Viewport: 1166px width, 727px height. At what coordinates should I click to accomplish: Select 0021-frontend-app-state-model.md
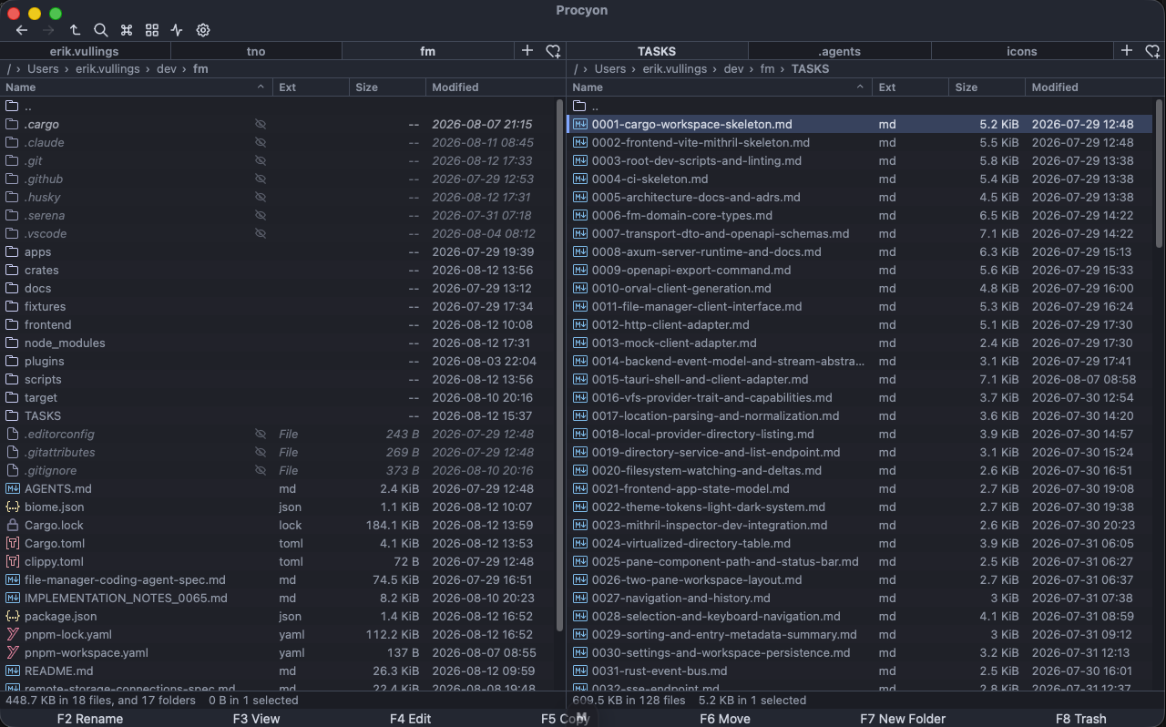(x=860, y=488)
